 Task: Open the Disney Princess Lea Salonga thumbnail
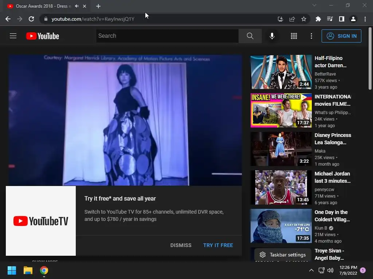pyautogui.click(x=281, y=149)
